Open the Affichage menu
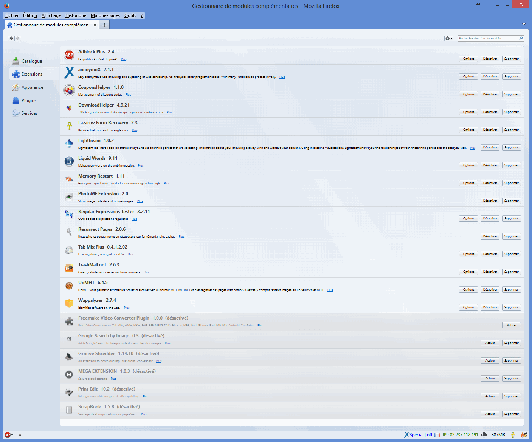 (x=51, y=15)
